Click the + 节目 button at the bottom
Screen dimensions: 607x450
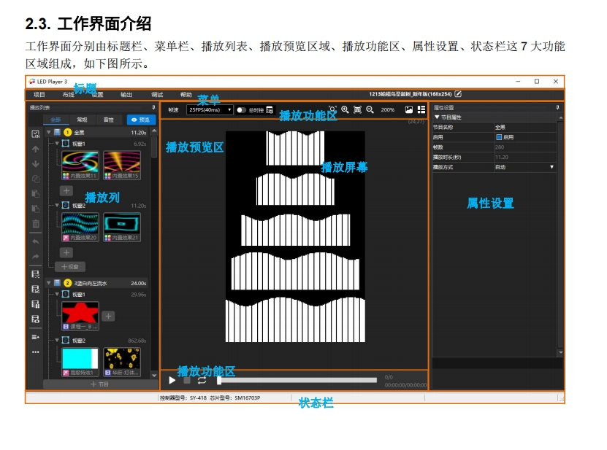click(99, 384)
